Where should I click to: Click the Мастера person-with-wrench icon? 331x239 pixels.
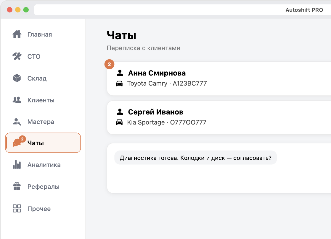pyautogui.click(x=17, y=122)
